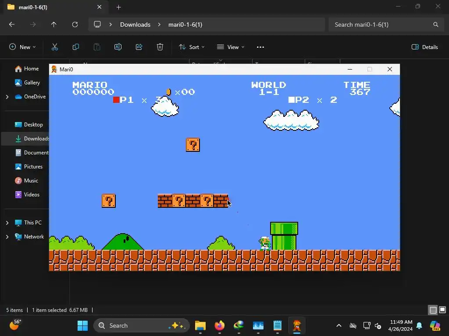Click the Luigi character sprite
449x336 pixels.
(x=264, y=243)
